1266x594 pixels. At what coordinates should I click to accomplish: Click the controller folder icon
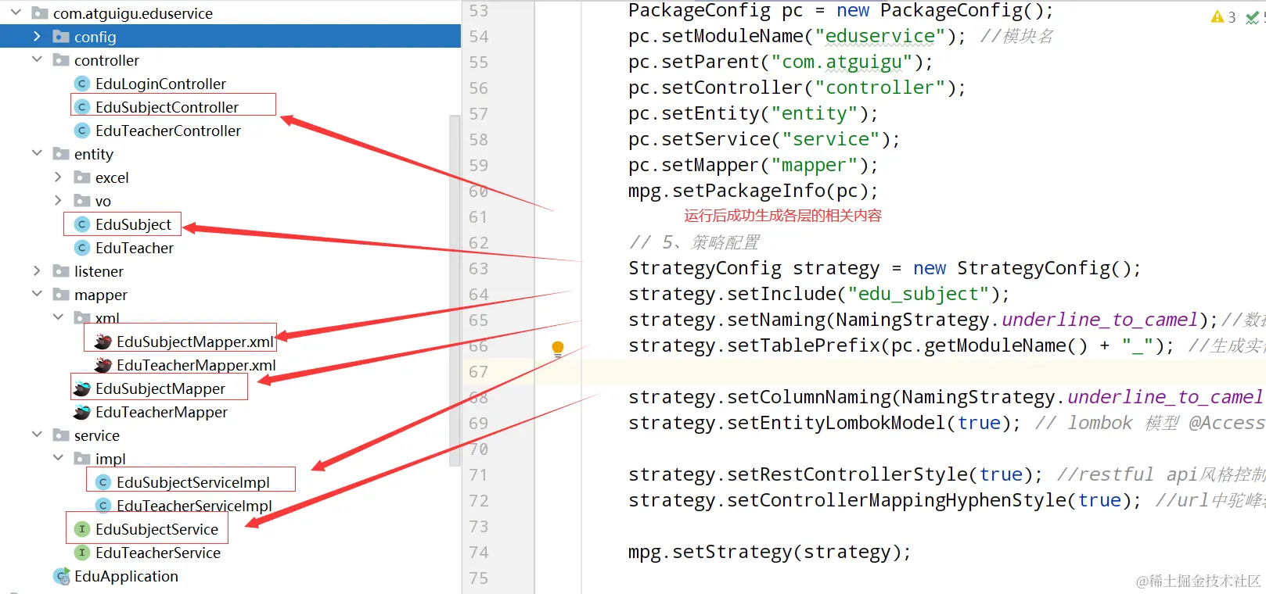point(61,60)
